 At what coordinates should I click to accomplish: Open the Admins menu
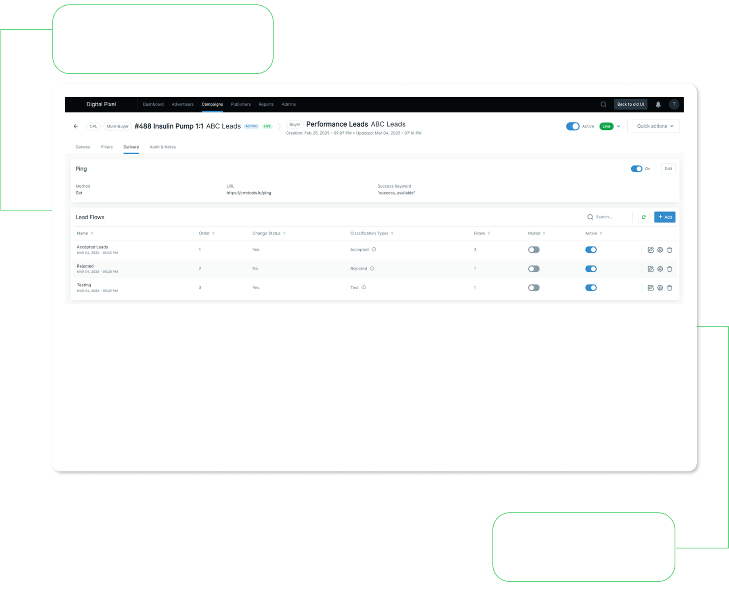(x=289, y=105)
